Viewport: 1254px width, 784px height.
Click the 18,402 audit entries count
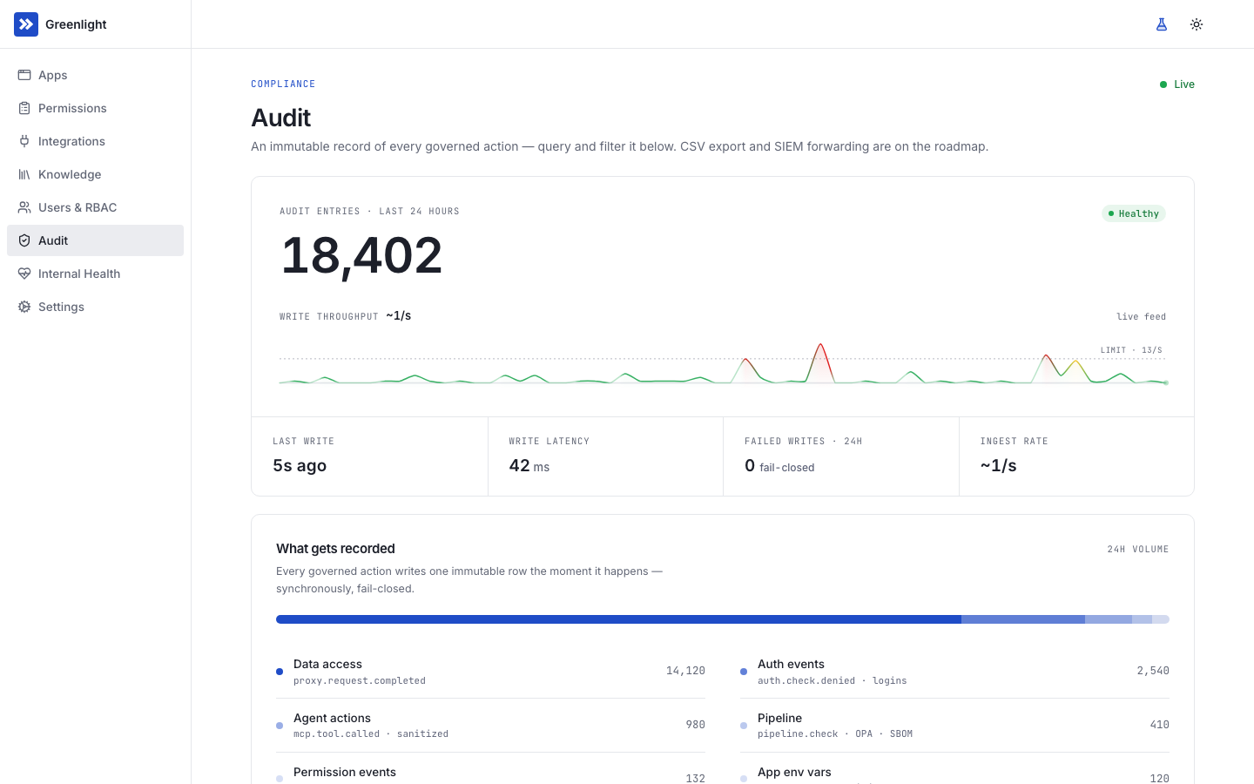click(361, 256)
